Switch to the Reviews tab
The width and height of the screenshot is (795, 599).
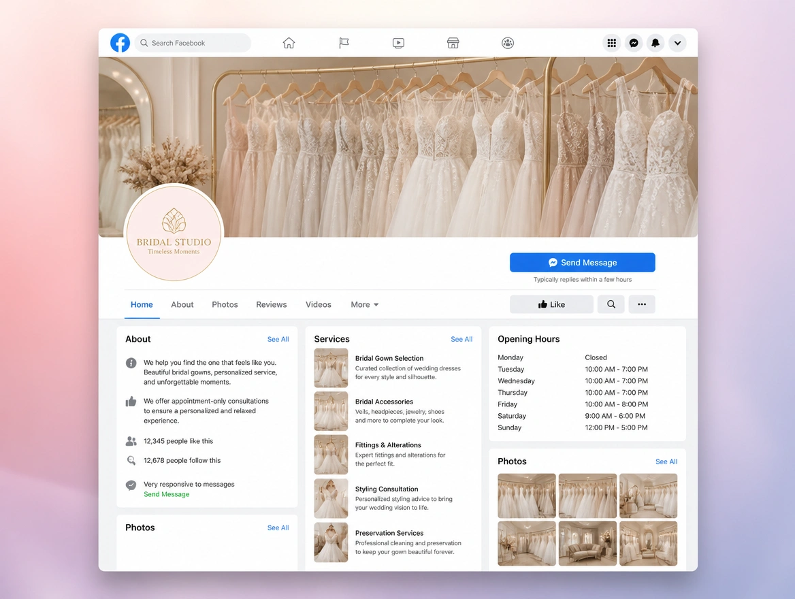click(272, 304)
